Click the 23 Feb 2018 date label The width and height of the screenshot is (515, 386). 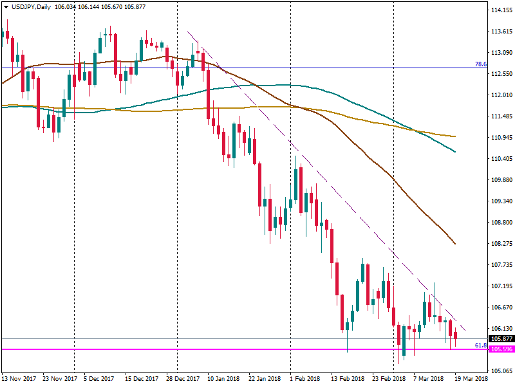click(388, 379)
